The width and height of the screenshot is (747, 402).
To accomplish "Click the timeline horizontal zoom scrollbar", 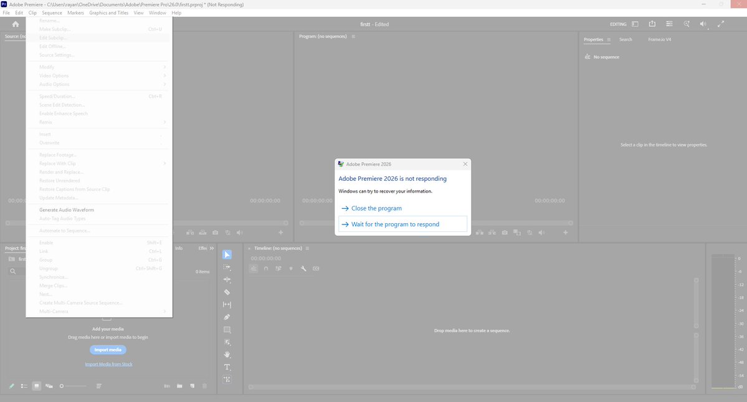I will [472, 387].
